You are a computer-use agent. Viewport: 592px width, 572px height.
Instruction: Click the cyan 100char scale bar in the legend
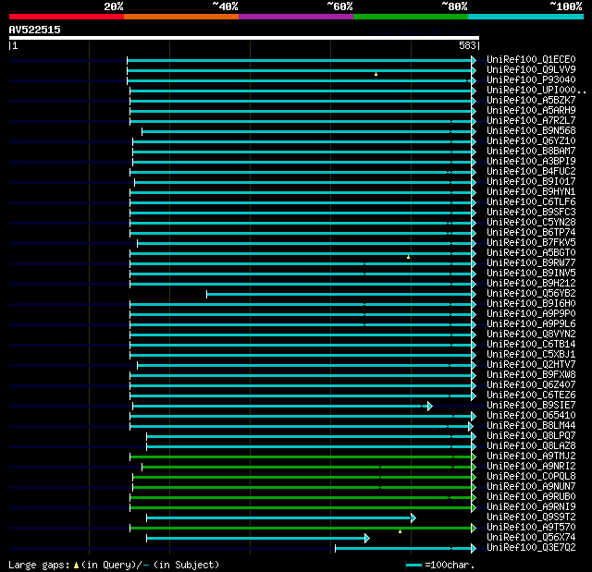413,565
